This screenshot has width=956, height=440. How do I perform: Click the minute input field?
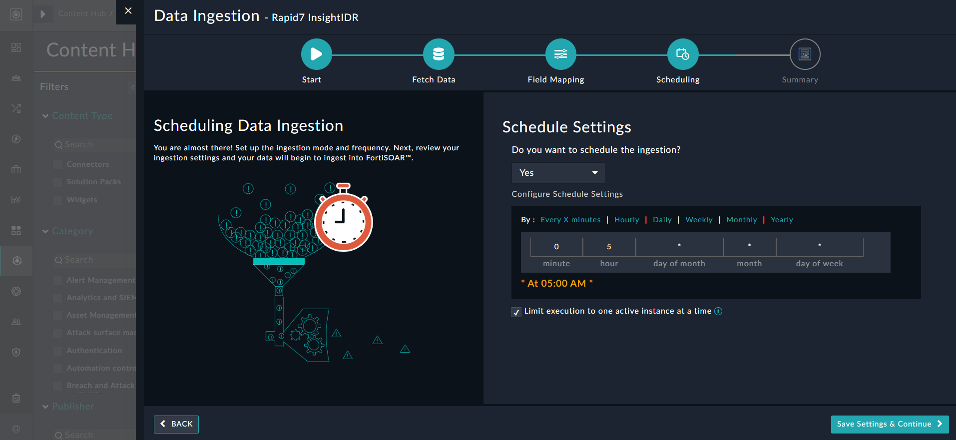556,247
